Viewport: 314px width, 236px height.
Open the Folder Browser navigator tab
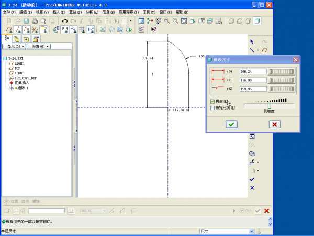tap(16, 39)
